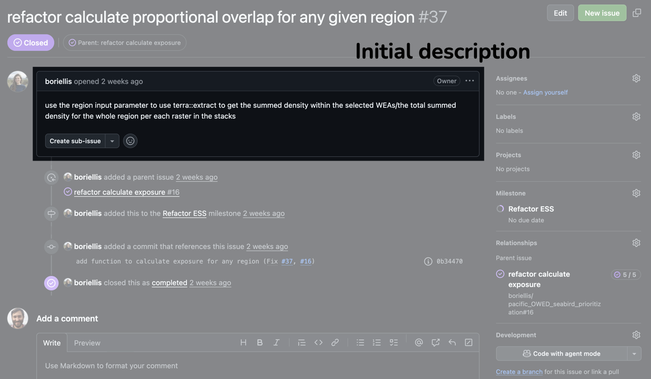Expand the Create sub-issue dropdown arrow
Image resolution: width=651 pixels, height=379 pixels.
tap(112, 141)
